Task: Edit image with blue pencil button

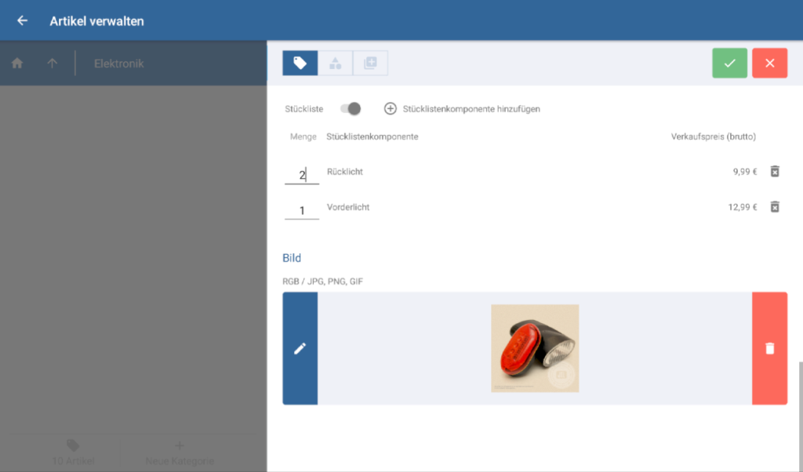Action: click(300, 349)
